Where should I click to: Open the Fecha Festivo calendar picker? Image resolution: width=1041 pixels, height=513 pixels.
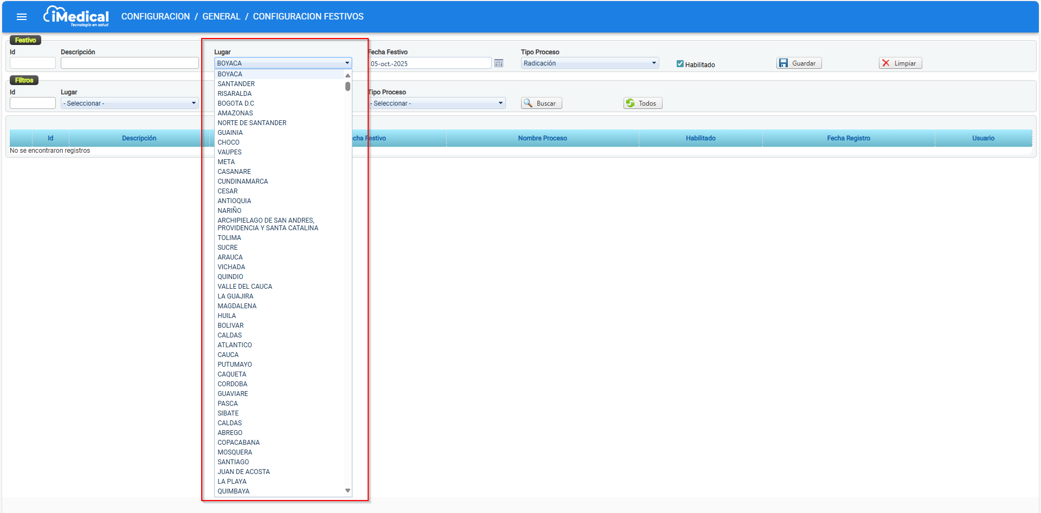499,63
